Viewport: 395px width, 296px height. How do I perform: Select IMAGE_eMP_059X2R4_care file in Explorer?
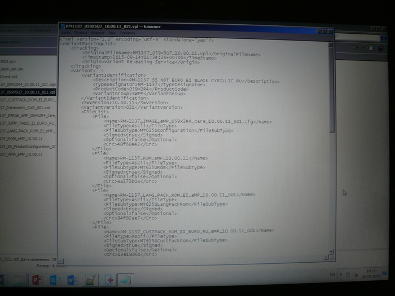click(28, 116)
